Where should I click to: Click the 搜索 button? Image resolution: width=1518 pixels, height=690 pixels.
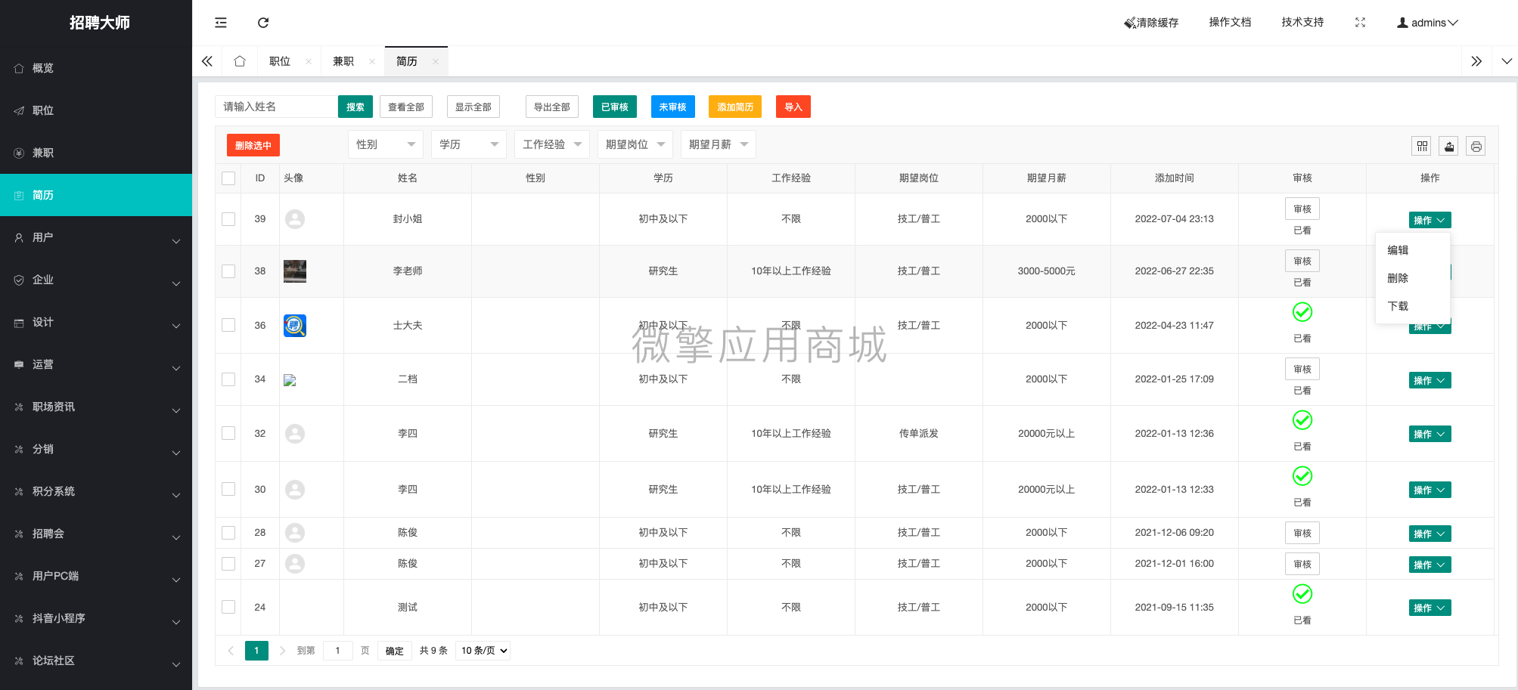click(355, 107)
